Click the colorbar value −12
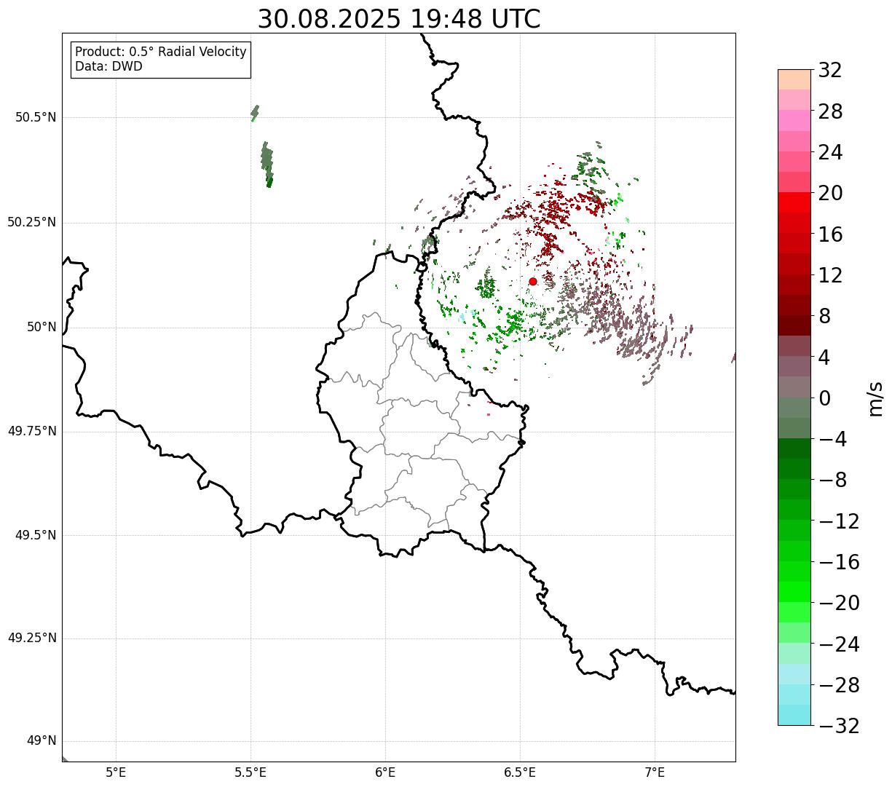892x787 pixels. (x=839, y=521)
